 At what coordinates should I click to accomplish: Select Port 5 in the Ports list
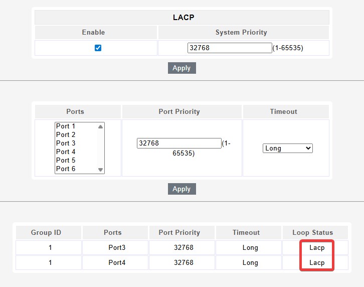pyautogui.click(x=75, y=161)
